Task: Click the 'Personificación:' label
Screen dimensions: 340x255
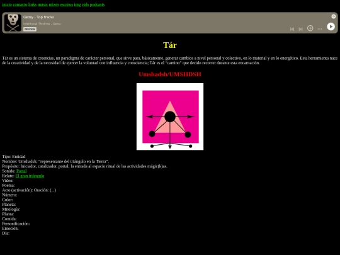Action: click(x=16, y=224)
